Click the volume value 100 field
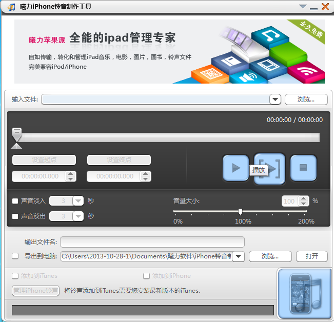334x322 pixels. 290,201
